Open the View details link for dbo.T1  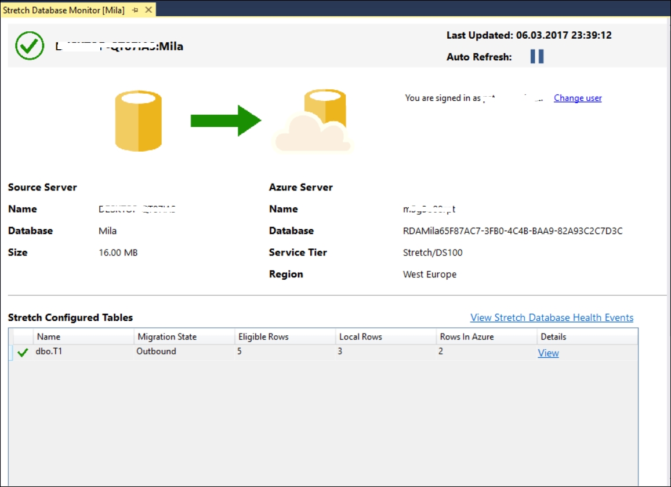(x=548, y=353)
